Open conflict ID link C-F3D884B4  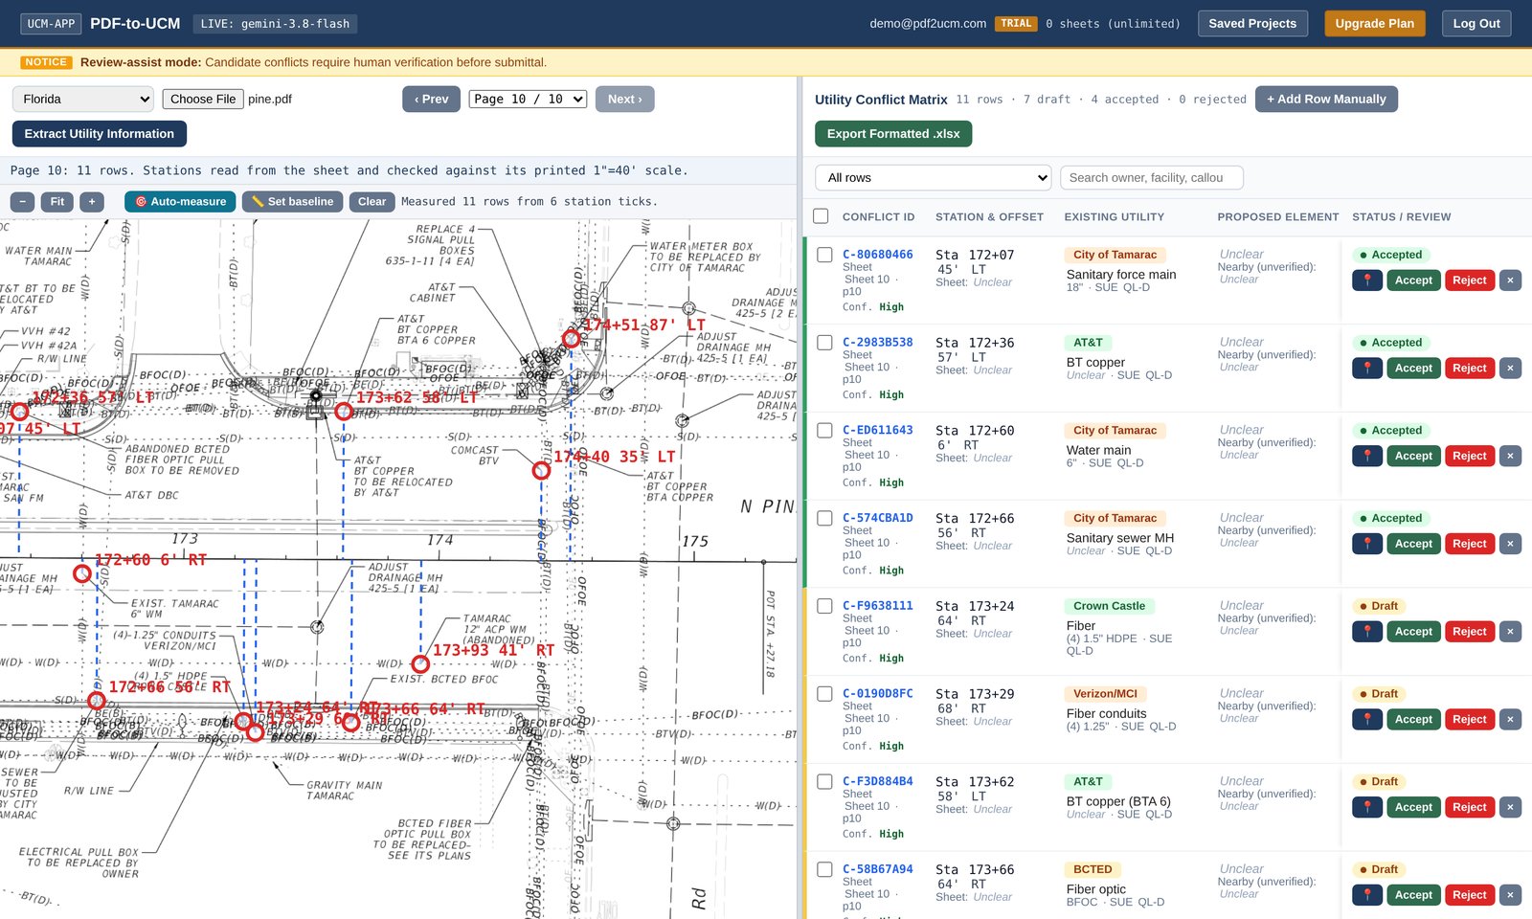coord(877,781)
